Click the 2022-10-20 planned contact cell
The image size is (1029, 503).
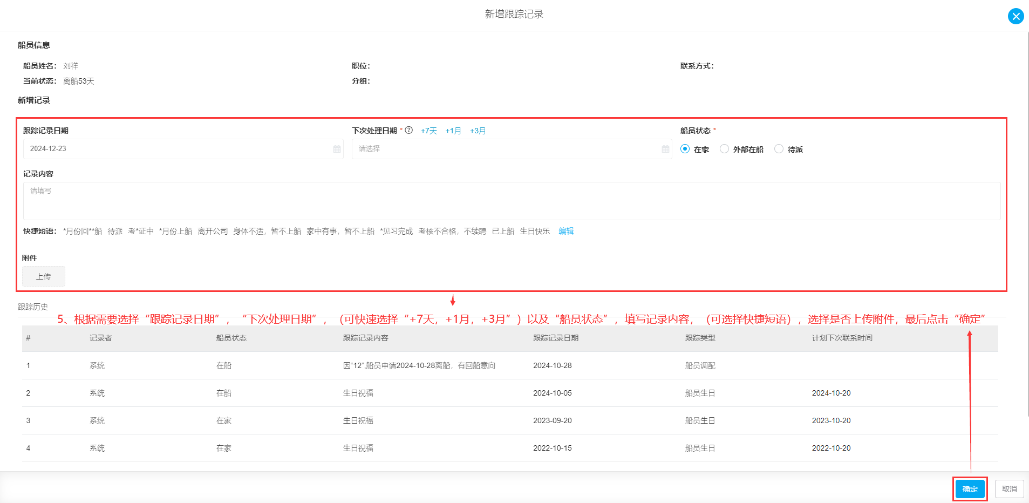pos(832,448)
